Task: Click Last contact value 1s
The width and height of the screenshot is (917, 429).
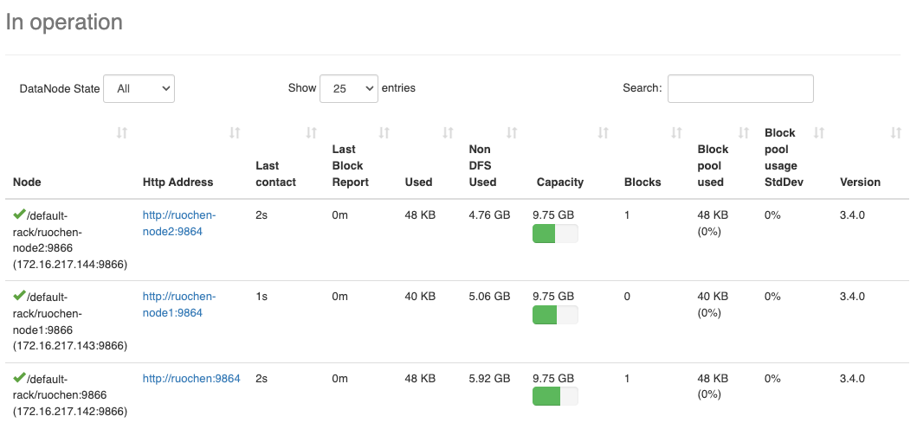Action: point(262,297)
